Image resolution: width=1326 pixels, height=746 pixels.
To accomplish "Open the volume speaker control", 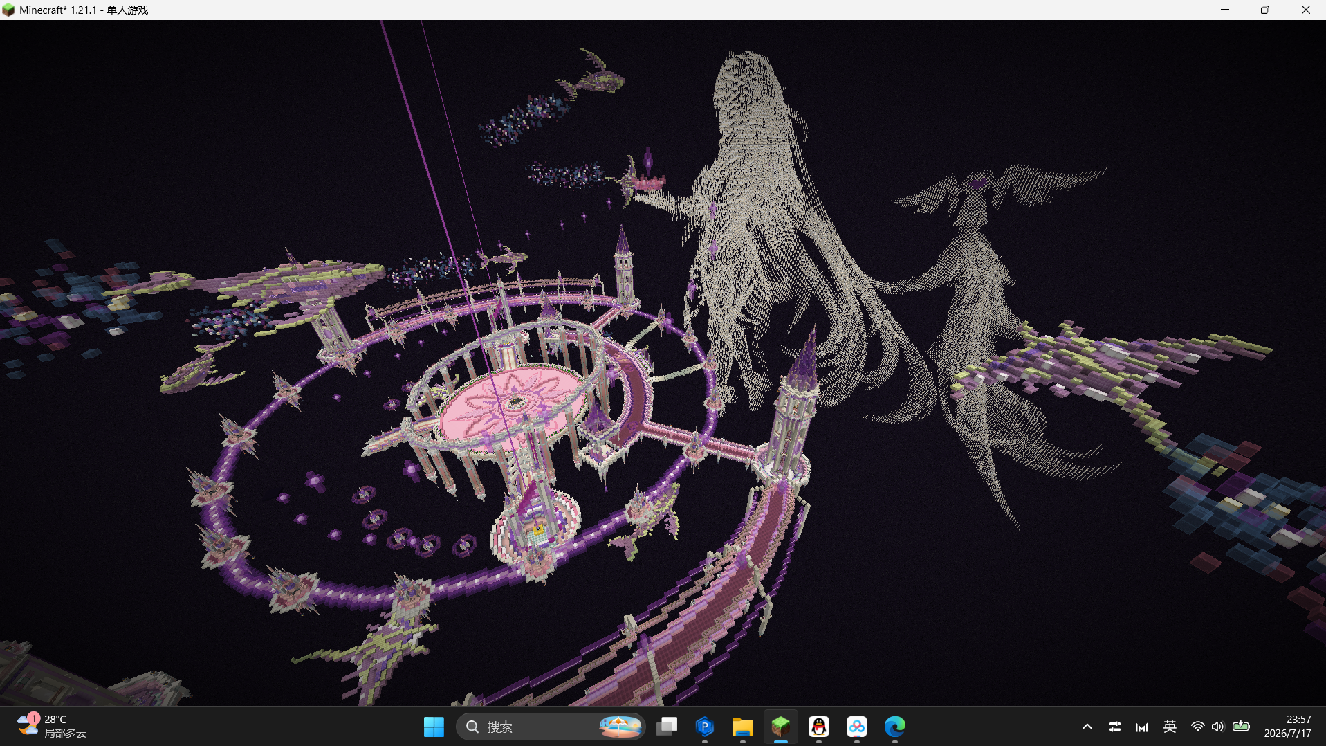I will click(x=1218, y=727).
